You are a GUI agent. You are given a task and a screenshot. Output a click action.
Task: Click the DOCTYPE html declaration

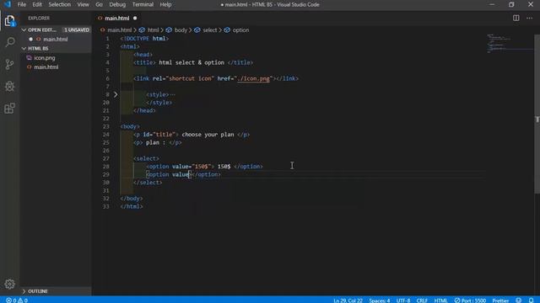click(x=144, y=39)
